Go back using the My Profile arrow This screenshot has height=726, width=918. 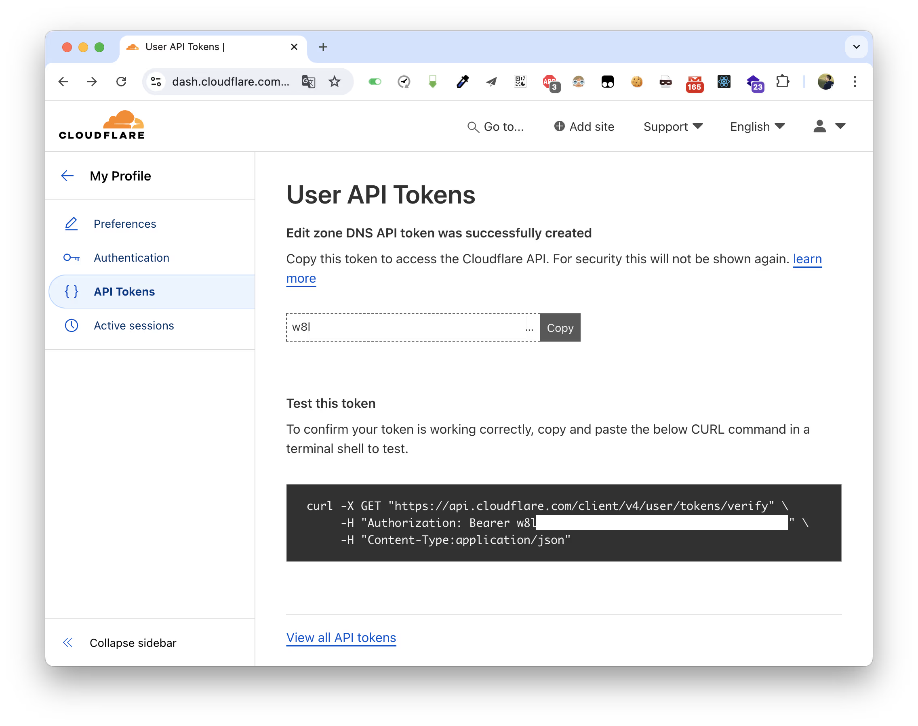[x=67, y=176]
